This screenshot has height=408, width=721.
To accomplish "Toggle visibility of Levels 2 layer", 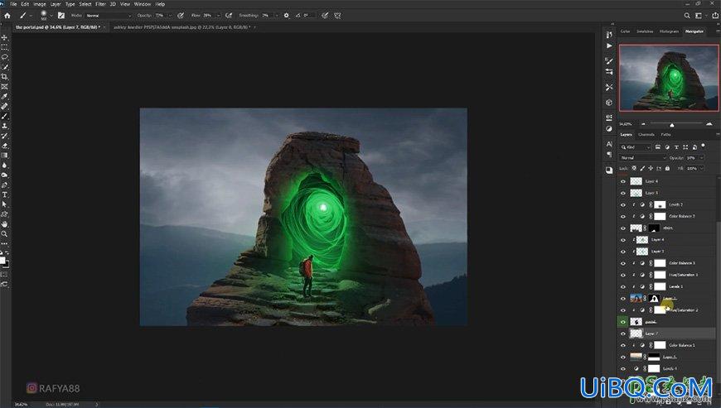I will click(623, 204).
